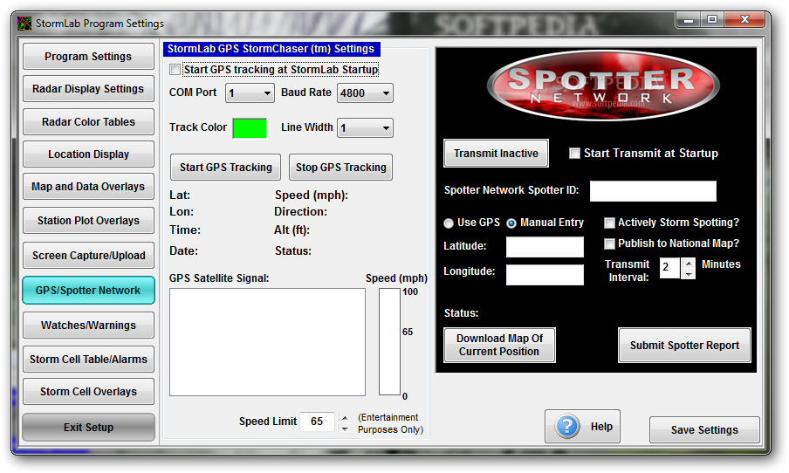Open Watches/Warnings settings
The image size is (789, 473).
[88, 325]
